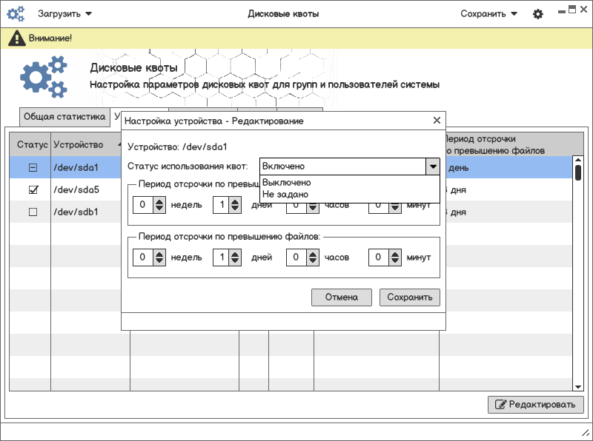593x441 pixels.
Task: Uncheck the /dev/sda5 status checkbox
Action: pos(33,190)
